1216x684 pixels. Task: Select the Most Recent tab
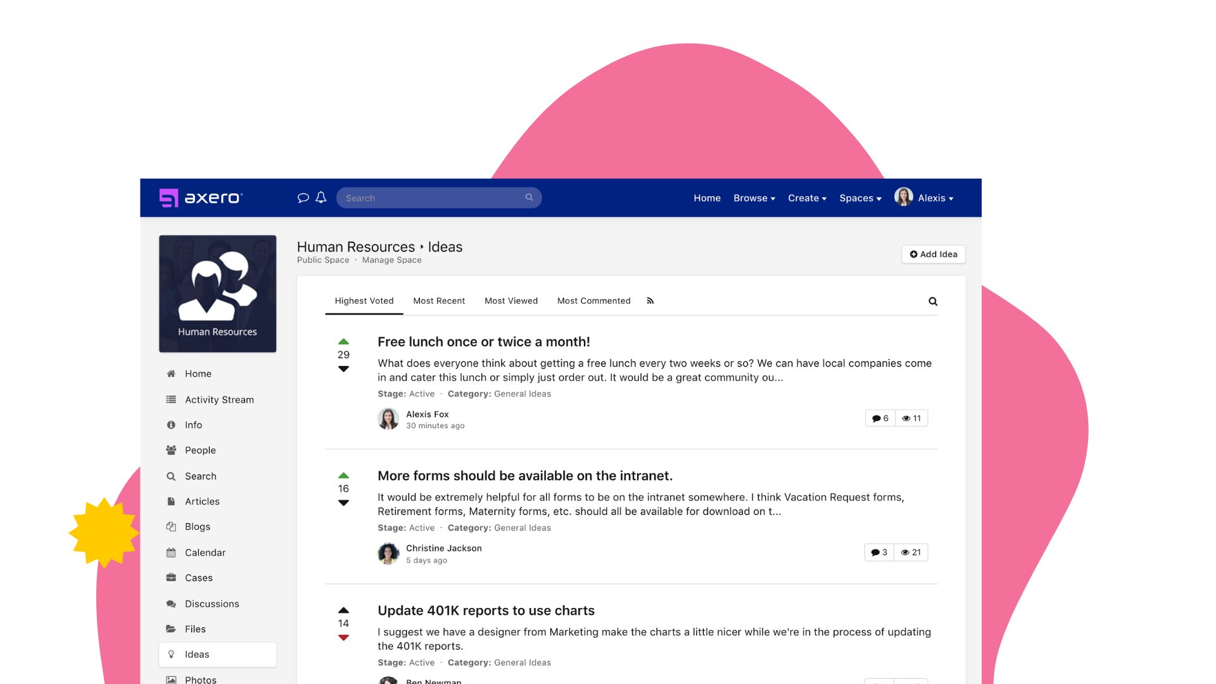click(x=438, y=301)
